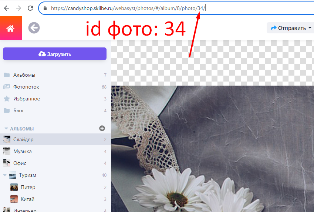
Task: Click the padlock site info icon
Action: pyautogui.click(x=45, y=8)
